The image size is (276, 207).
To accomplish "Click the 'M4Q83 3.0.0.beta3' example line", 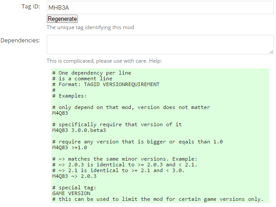I will pos(79,130).
